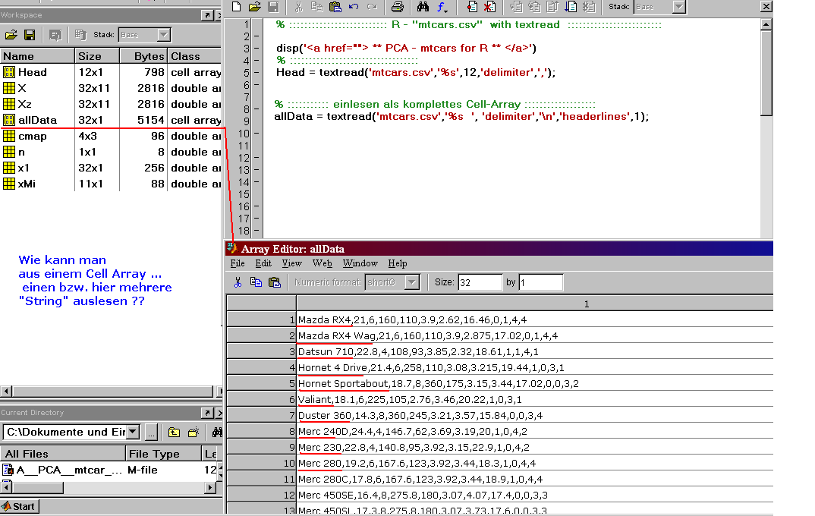815x516 pixels.
Task: Go up one directory level folder icon
Action: coord(174,432)
